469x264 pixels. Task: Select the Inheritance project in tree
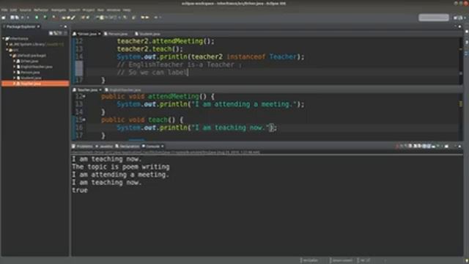18,39
